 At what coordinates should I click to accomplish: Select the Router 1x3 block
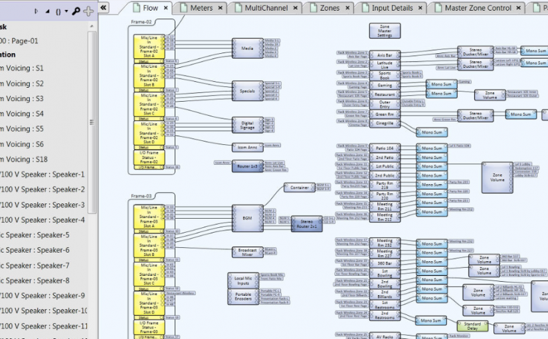point(246,166)
